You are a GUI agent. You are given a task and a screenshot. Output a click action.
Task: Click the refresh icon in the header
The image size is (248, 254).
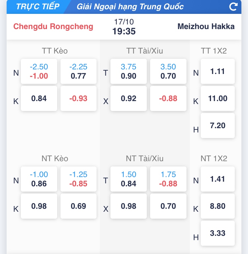coord(233,7)
